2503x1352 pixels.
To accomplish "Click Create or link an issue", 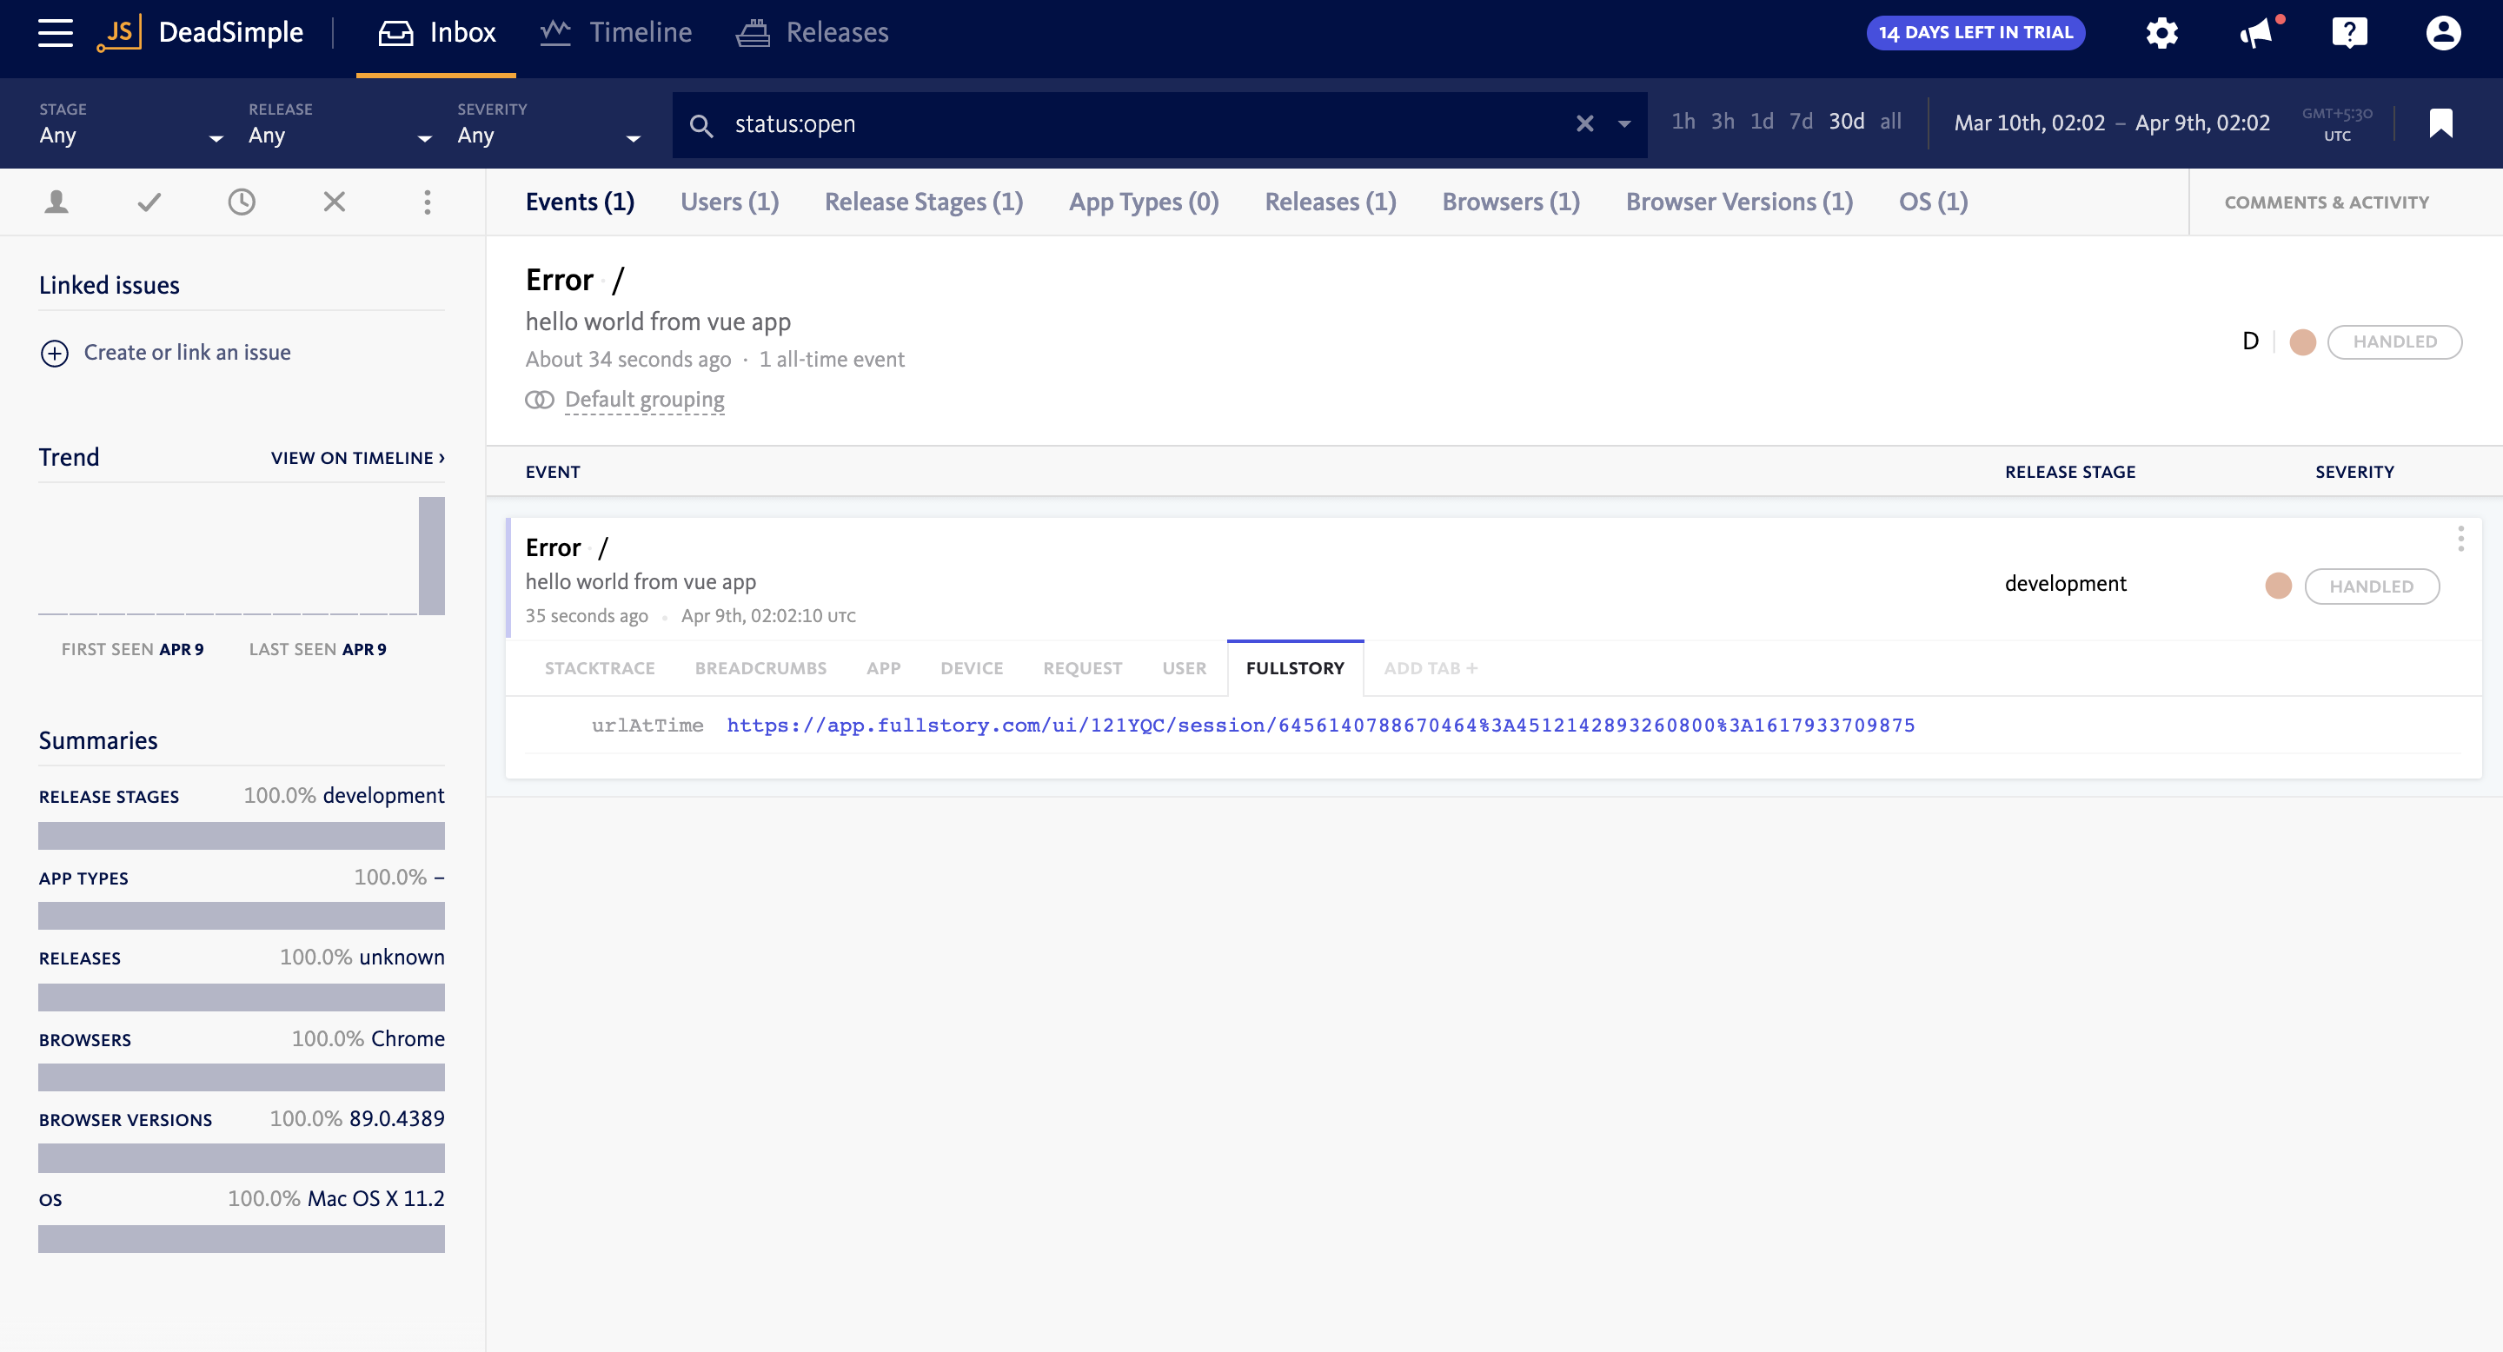I will [x=187, y=353].
